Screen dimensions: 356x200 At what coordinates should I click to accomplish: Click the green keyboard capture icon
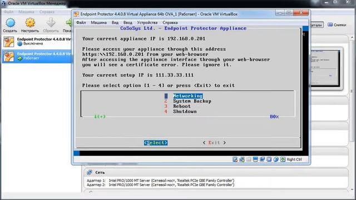[283, 159]
